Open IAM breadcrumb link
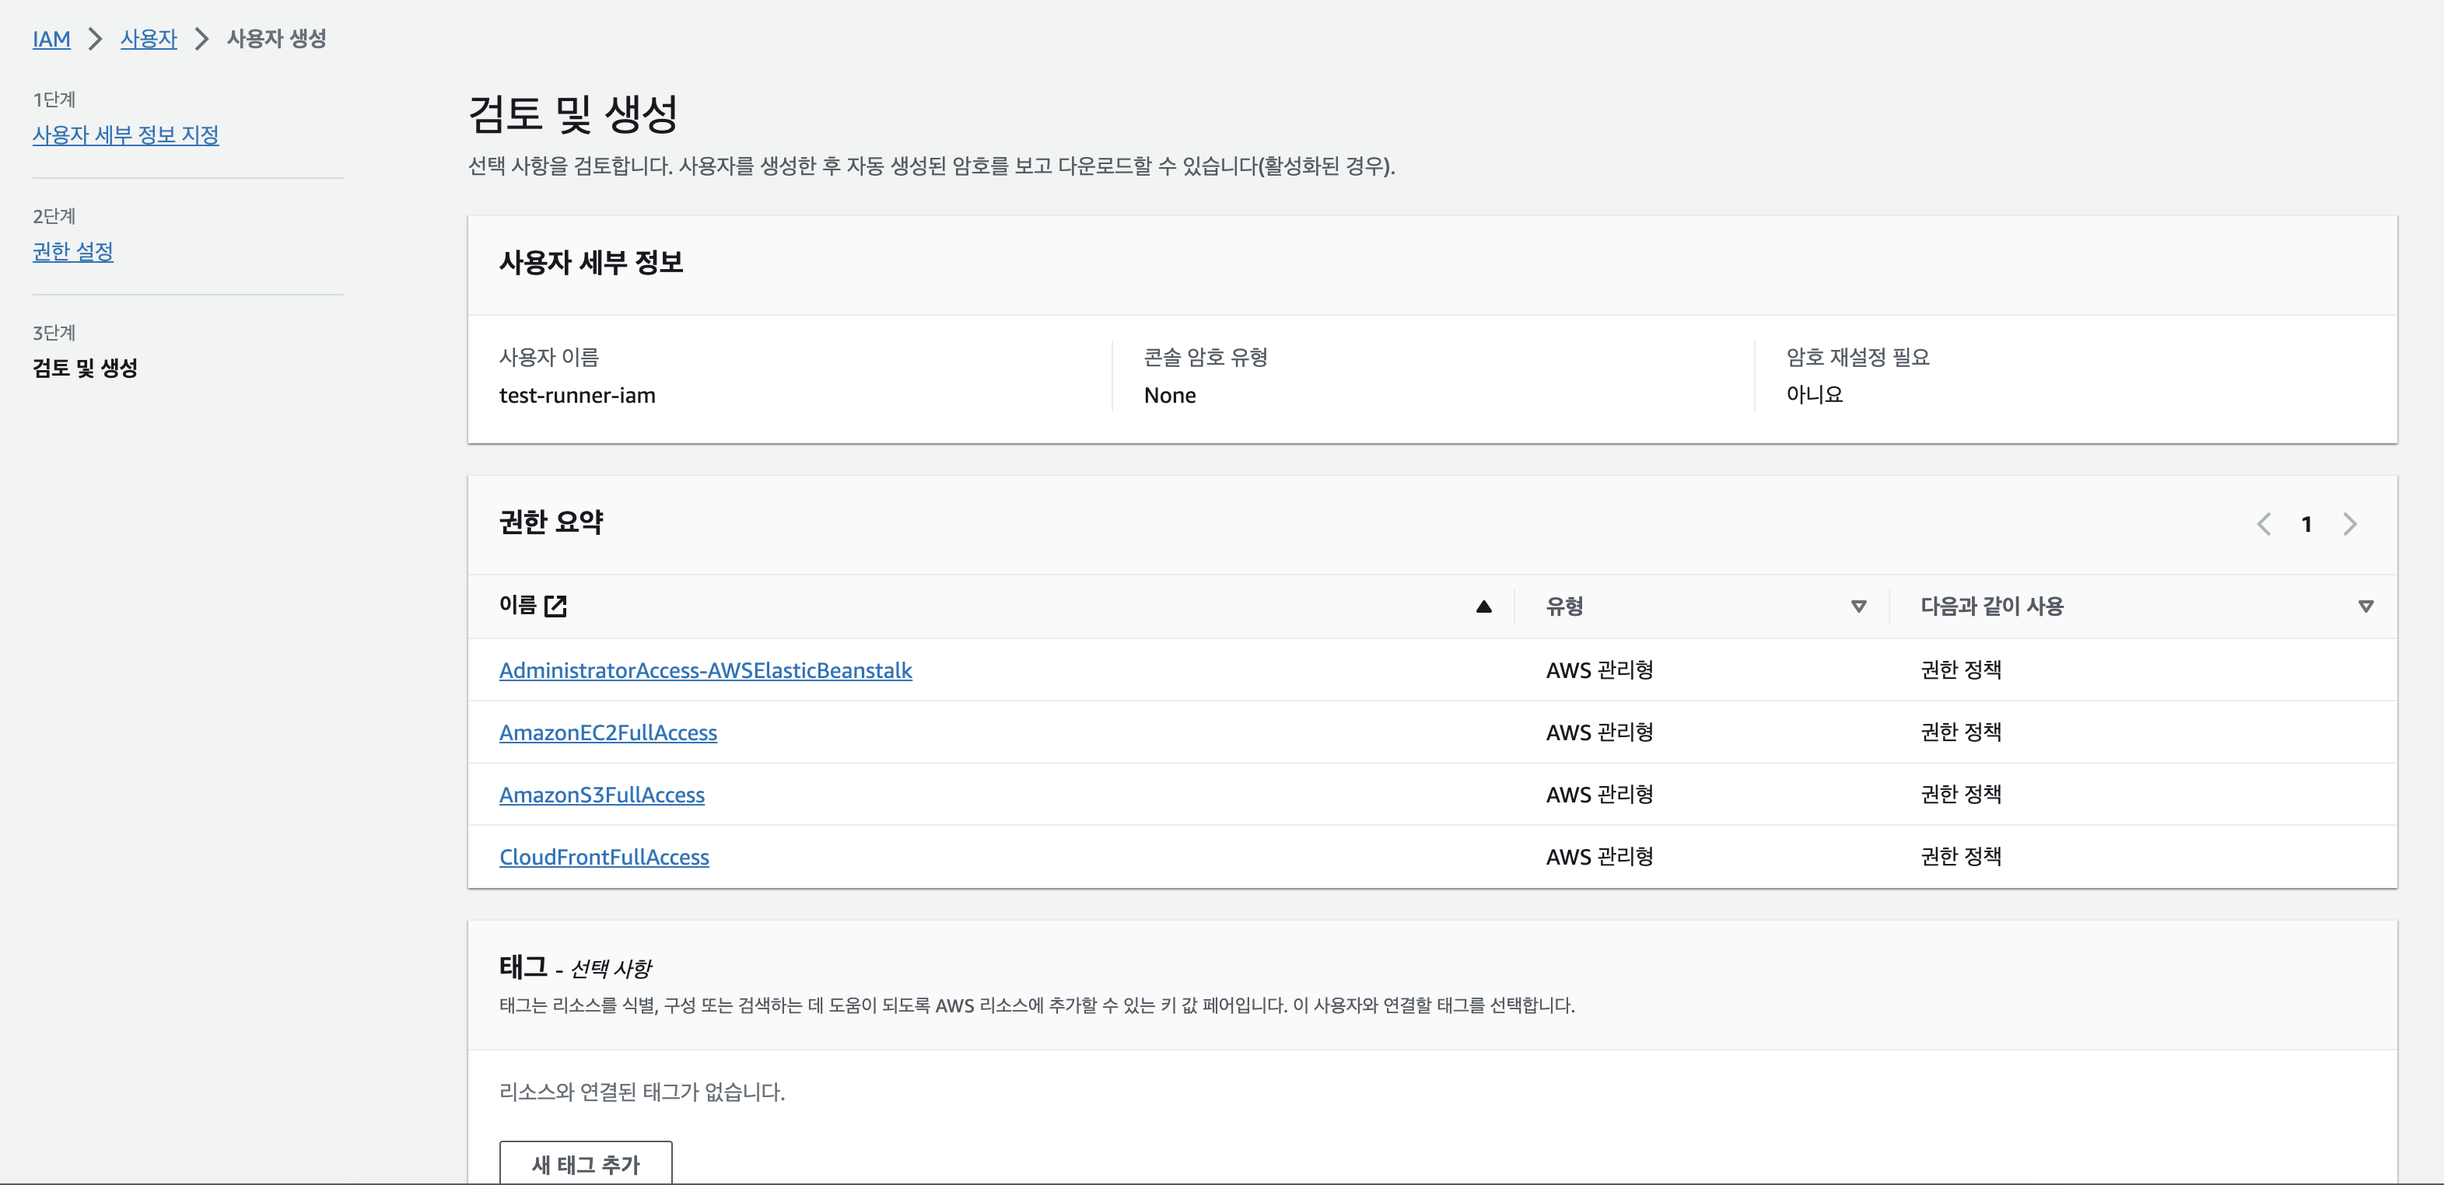 coord(51,39)
